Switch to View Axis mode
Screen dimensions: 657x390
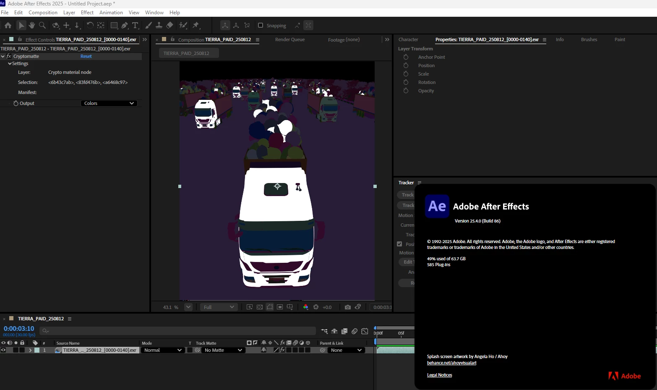[x=247, y=26]
